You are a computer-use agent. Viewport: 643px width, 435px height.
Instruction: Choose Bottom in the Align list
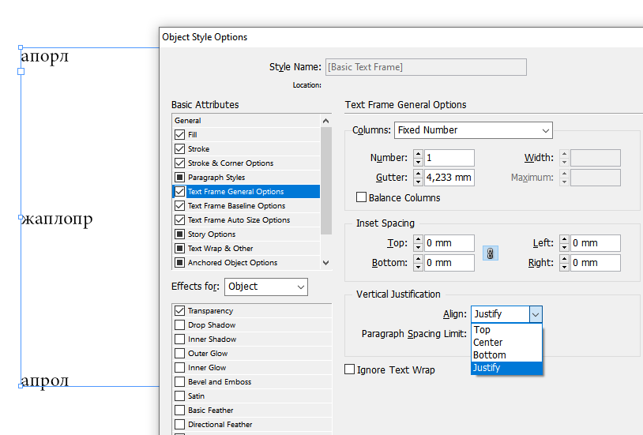489,355
